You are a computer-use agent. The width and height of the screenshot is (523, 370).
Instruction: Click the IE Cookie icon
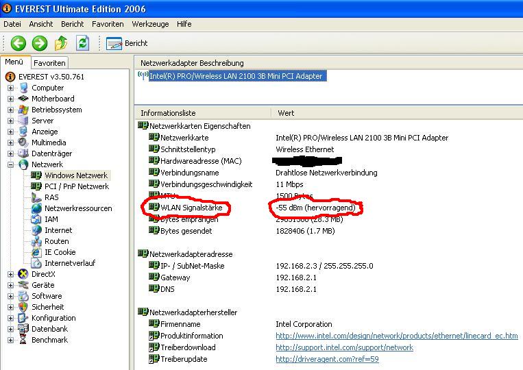point(36,252)
